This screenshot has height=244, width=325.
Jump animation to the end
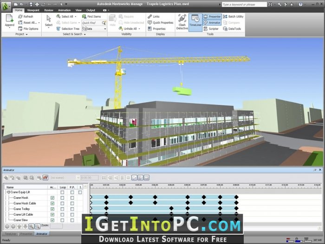(x=146, y=178)
